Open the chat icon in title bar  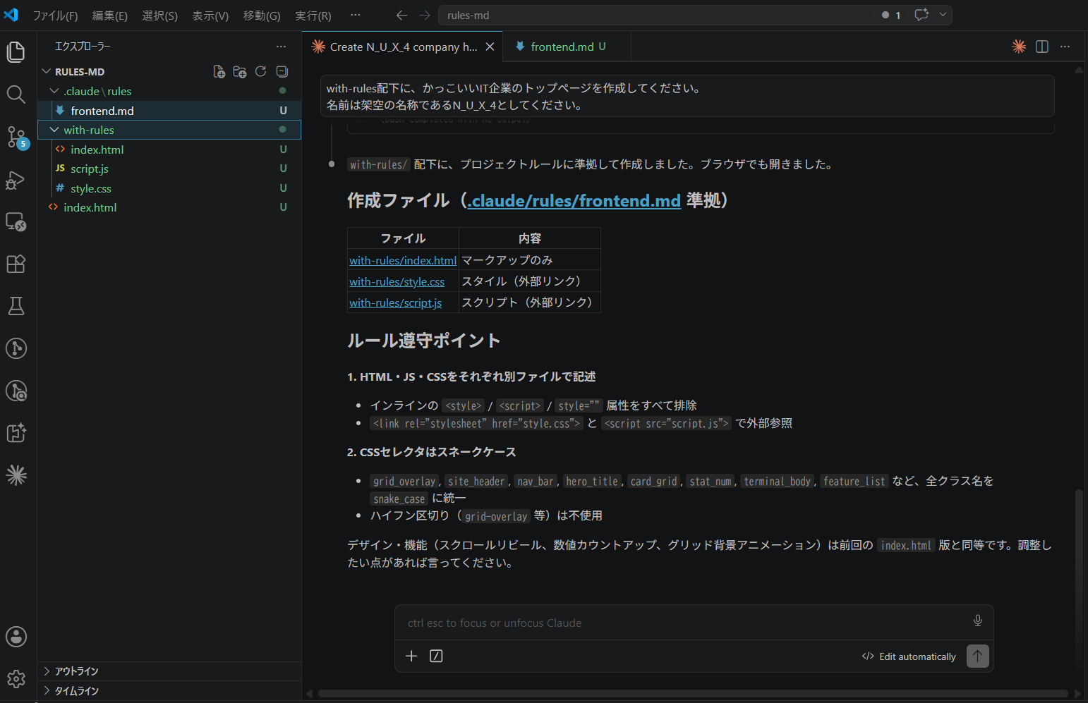tap(921, 15)
